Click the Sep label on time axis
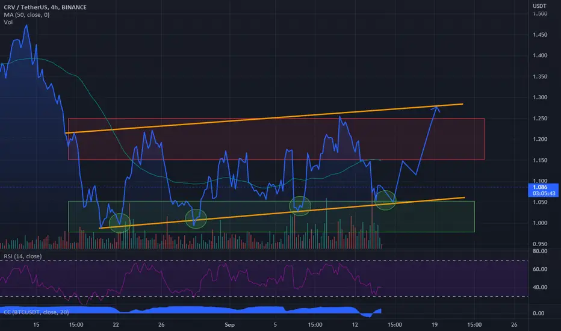The height and width of the screenshot is (331, 561). [230, 324]
